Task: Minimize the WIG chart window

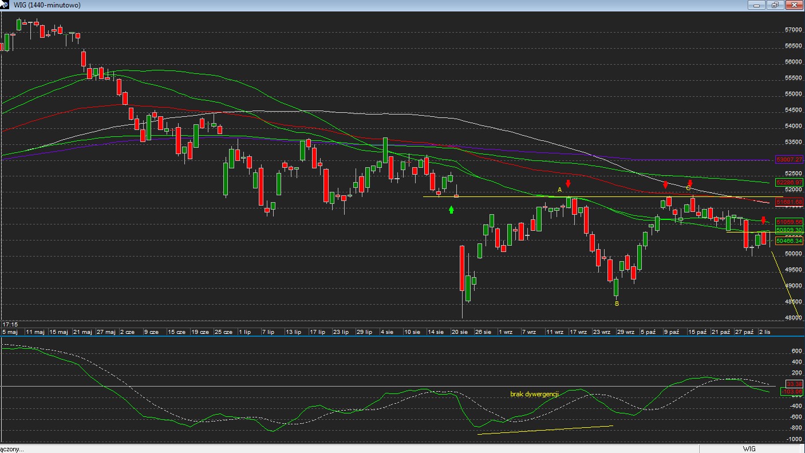Action: 757,5
